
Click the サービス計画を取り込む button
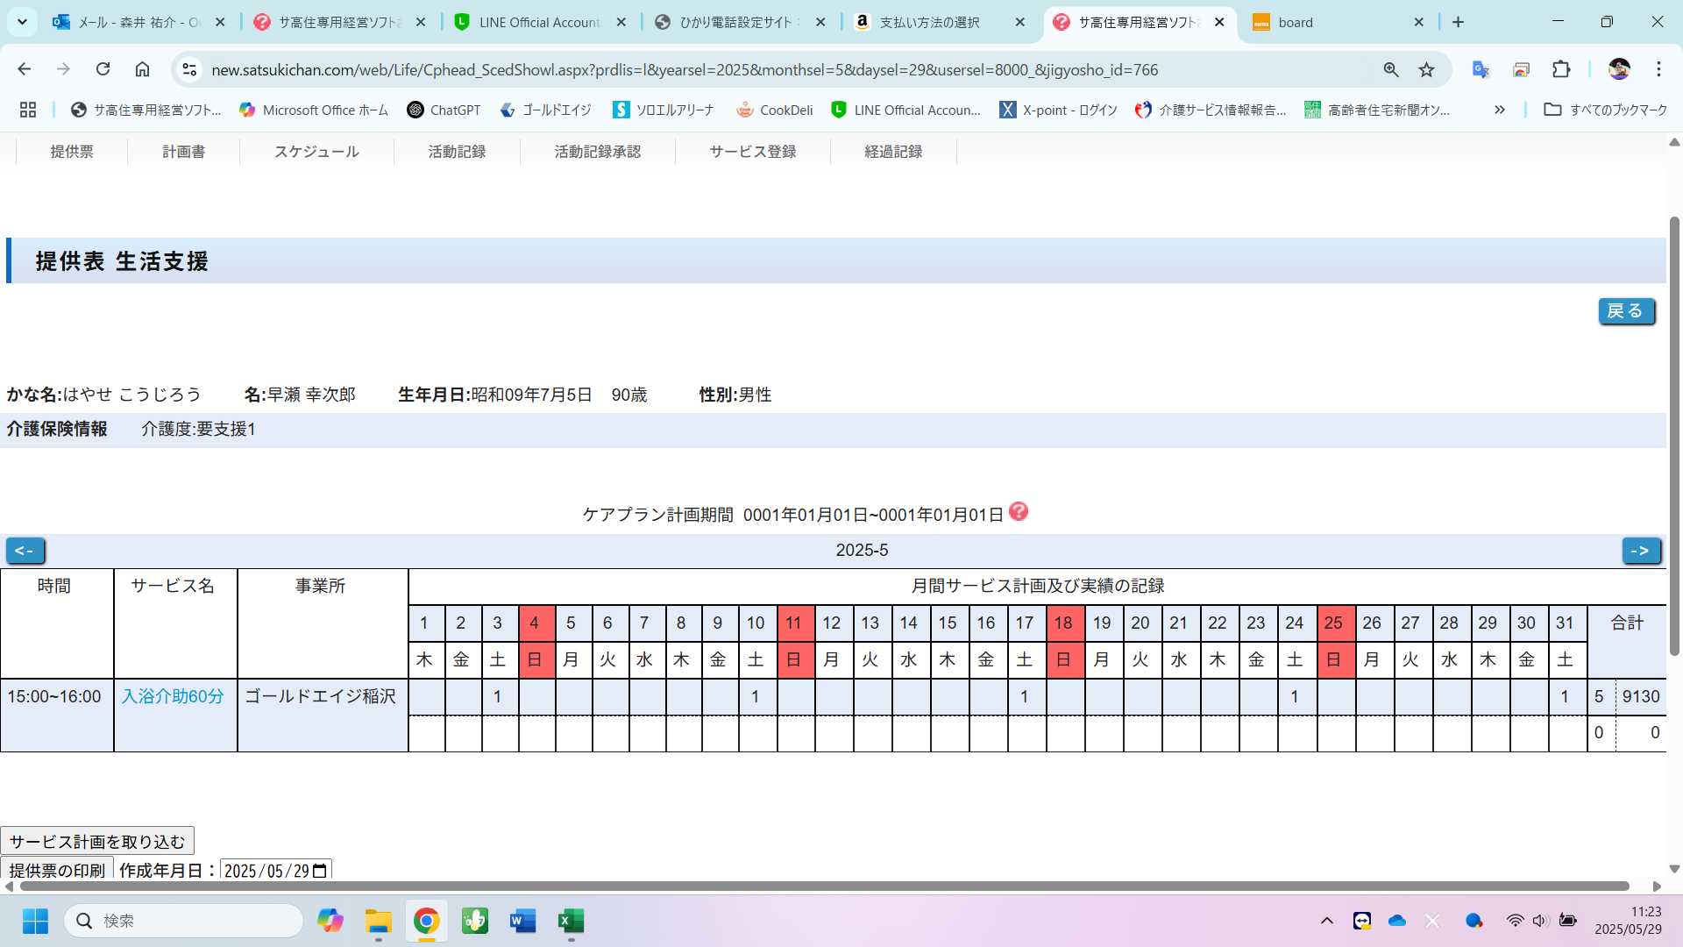click(97, 842)
